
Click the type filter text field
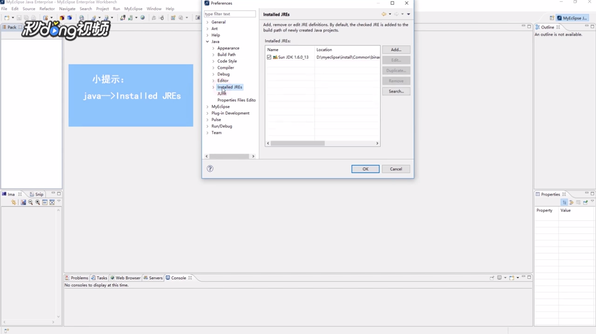click(230, 14)
